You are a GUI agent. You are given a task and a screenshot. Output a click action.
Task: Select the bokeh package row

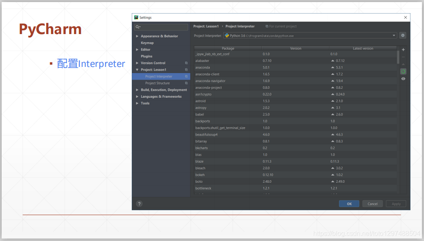(x=295, y=175)
